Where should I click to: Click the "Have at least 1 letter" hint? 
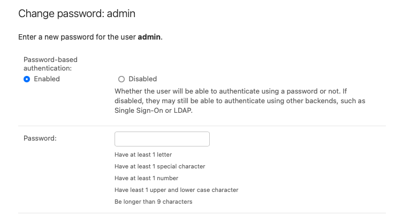(x=143, y=155)
